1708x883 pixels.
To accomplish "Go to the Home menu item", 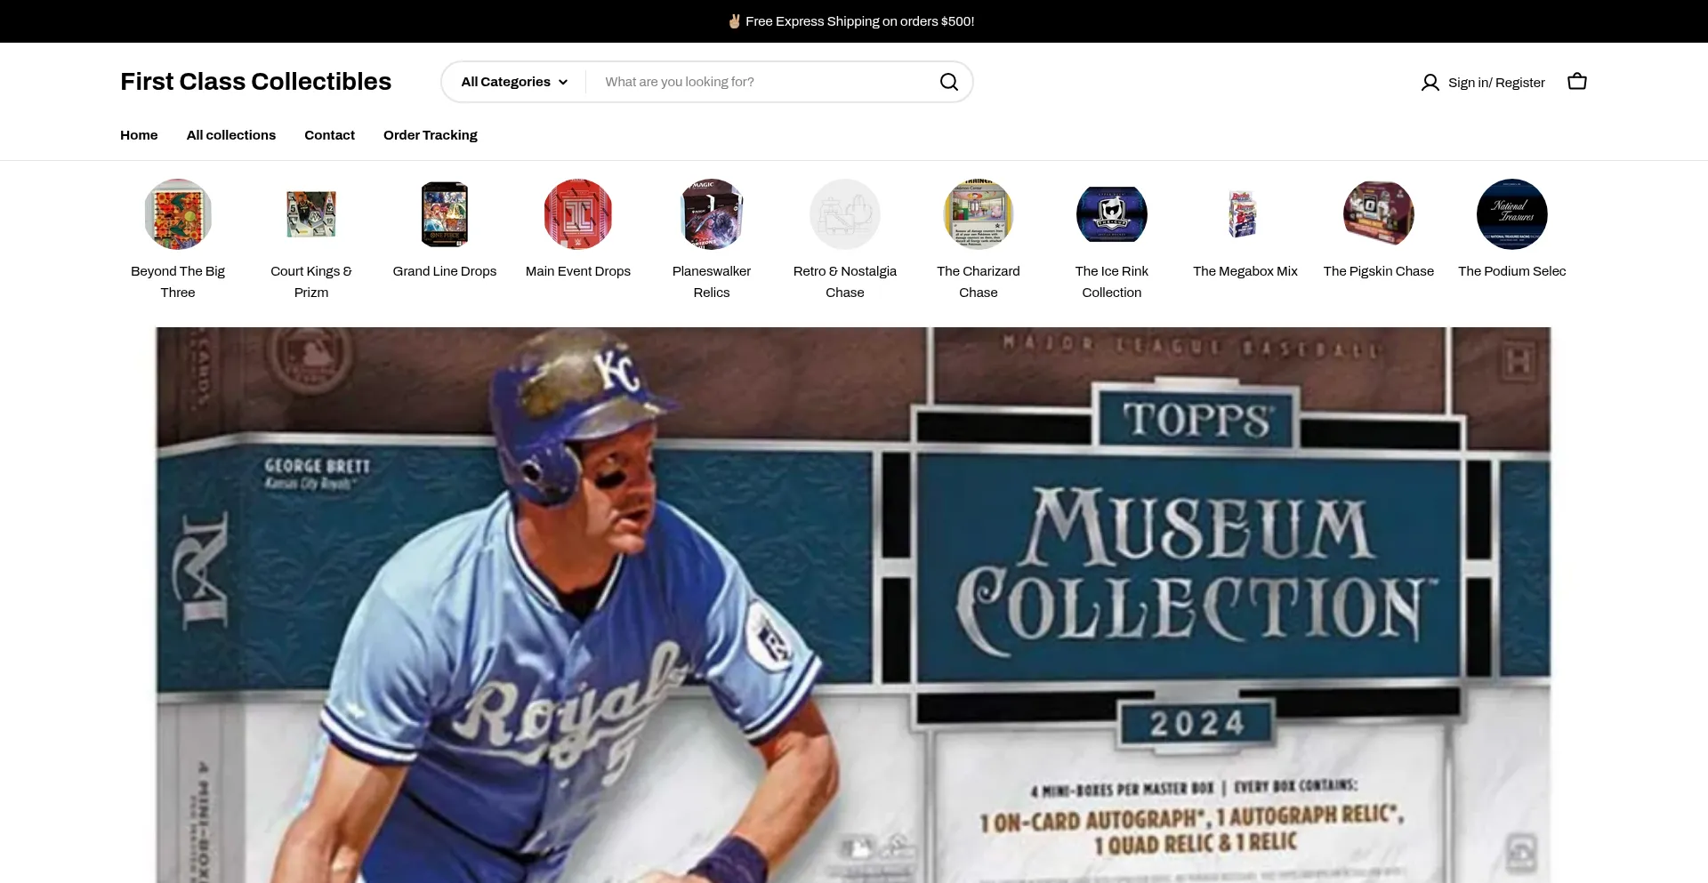I will [139, 135].
